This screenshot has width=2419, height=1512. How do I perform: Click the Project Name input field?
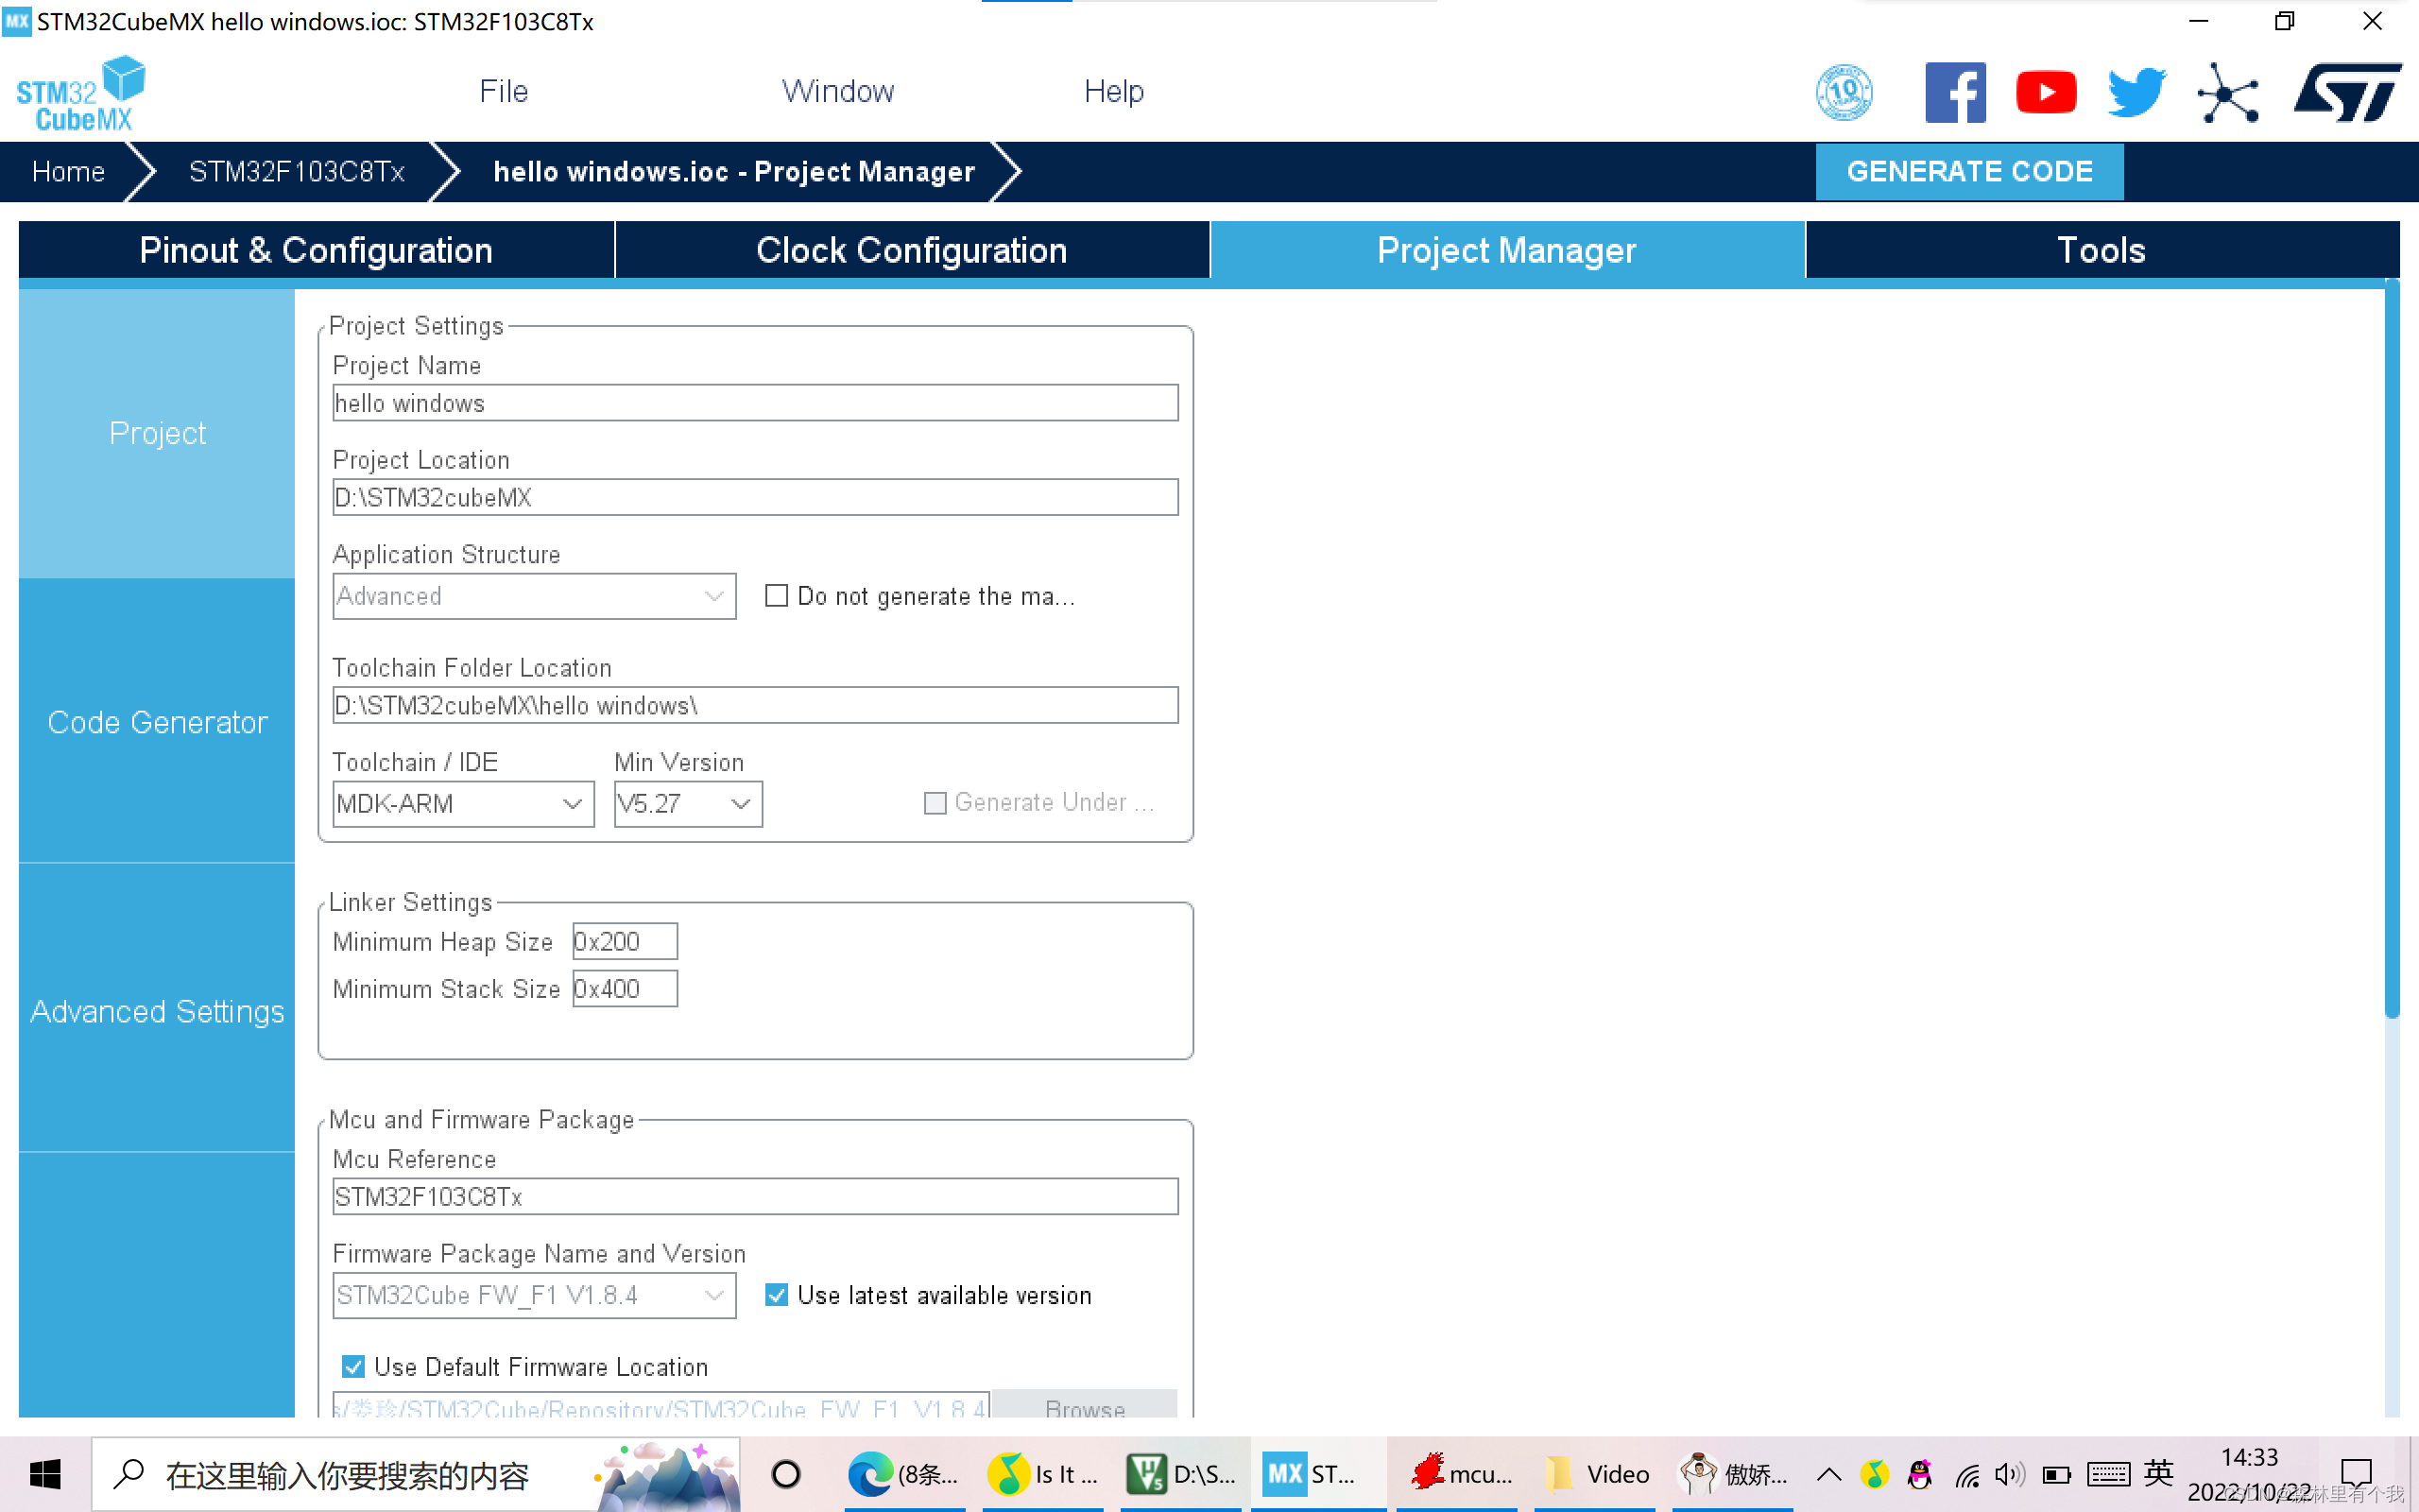(756, 404)
